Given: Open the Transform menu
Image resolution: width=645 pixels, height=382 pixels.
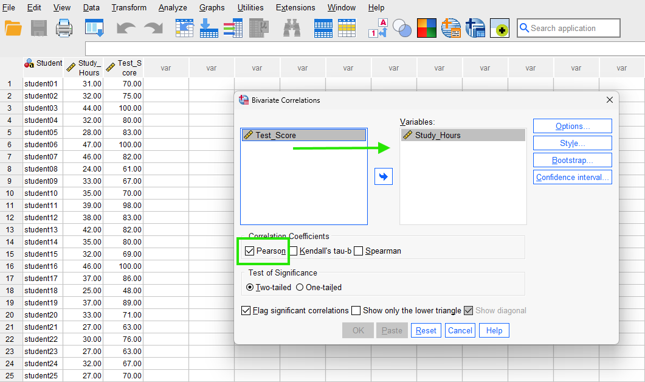Looking at the screenshot, I should 129,8.
